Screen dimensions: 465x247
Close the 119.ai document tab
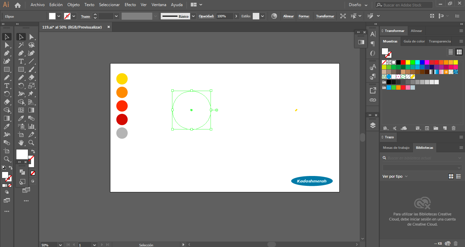109,27
